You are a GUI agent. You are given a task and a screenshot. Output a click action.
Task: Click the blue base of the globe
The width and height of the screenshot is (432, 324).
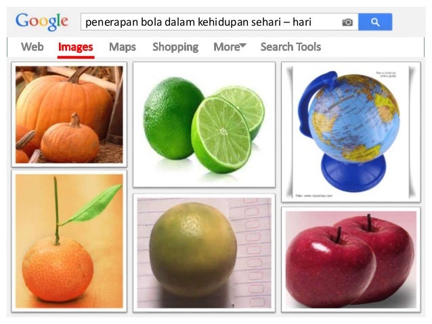(x=353, y=173)
